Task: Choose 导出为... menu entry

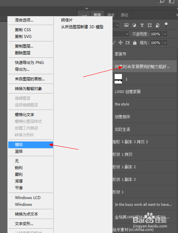Action: point(31,69)
